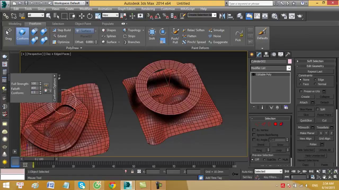Enable the By Vertex checkbox

click(254, 130)
